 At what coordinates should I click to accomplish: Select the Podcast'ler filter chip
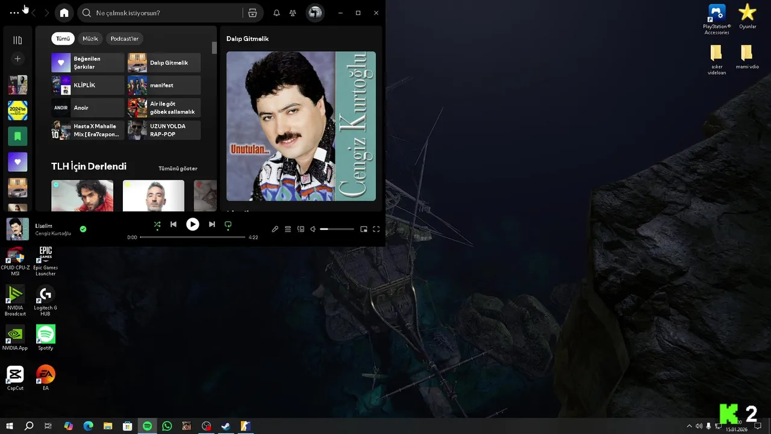tap(125, 39)
